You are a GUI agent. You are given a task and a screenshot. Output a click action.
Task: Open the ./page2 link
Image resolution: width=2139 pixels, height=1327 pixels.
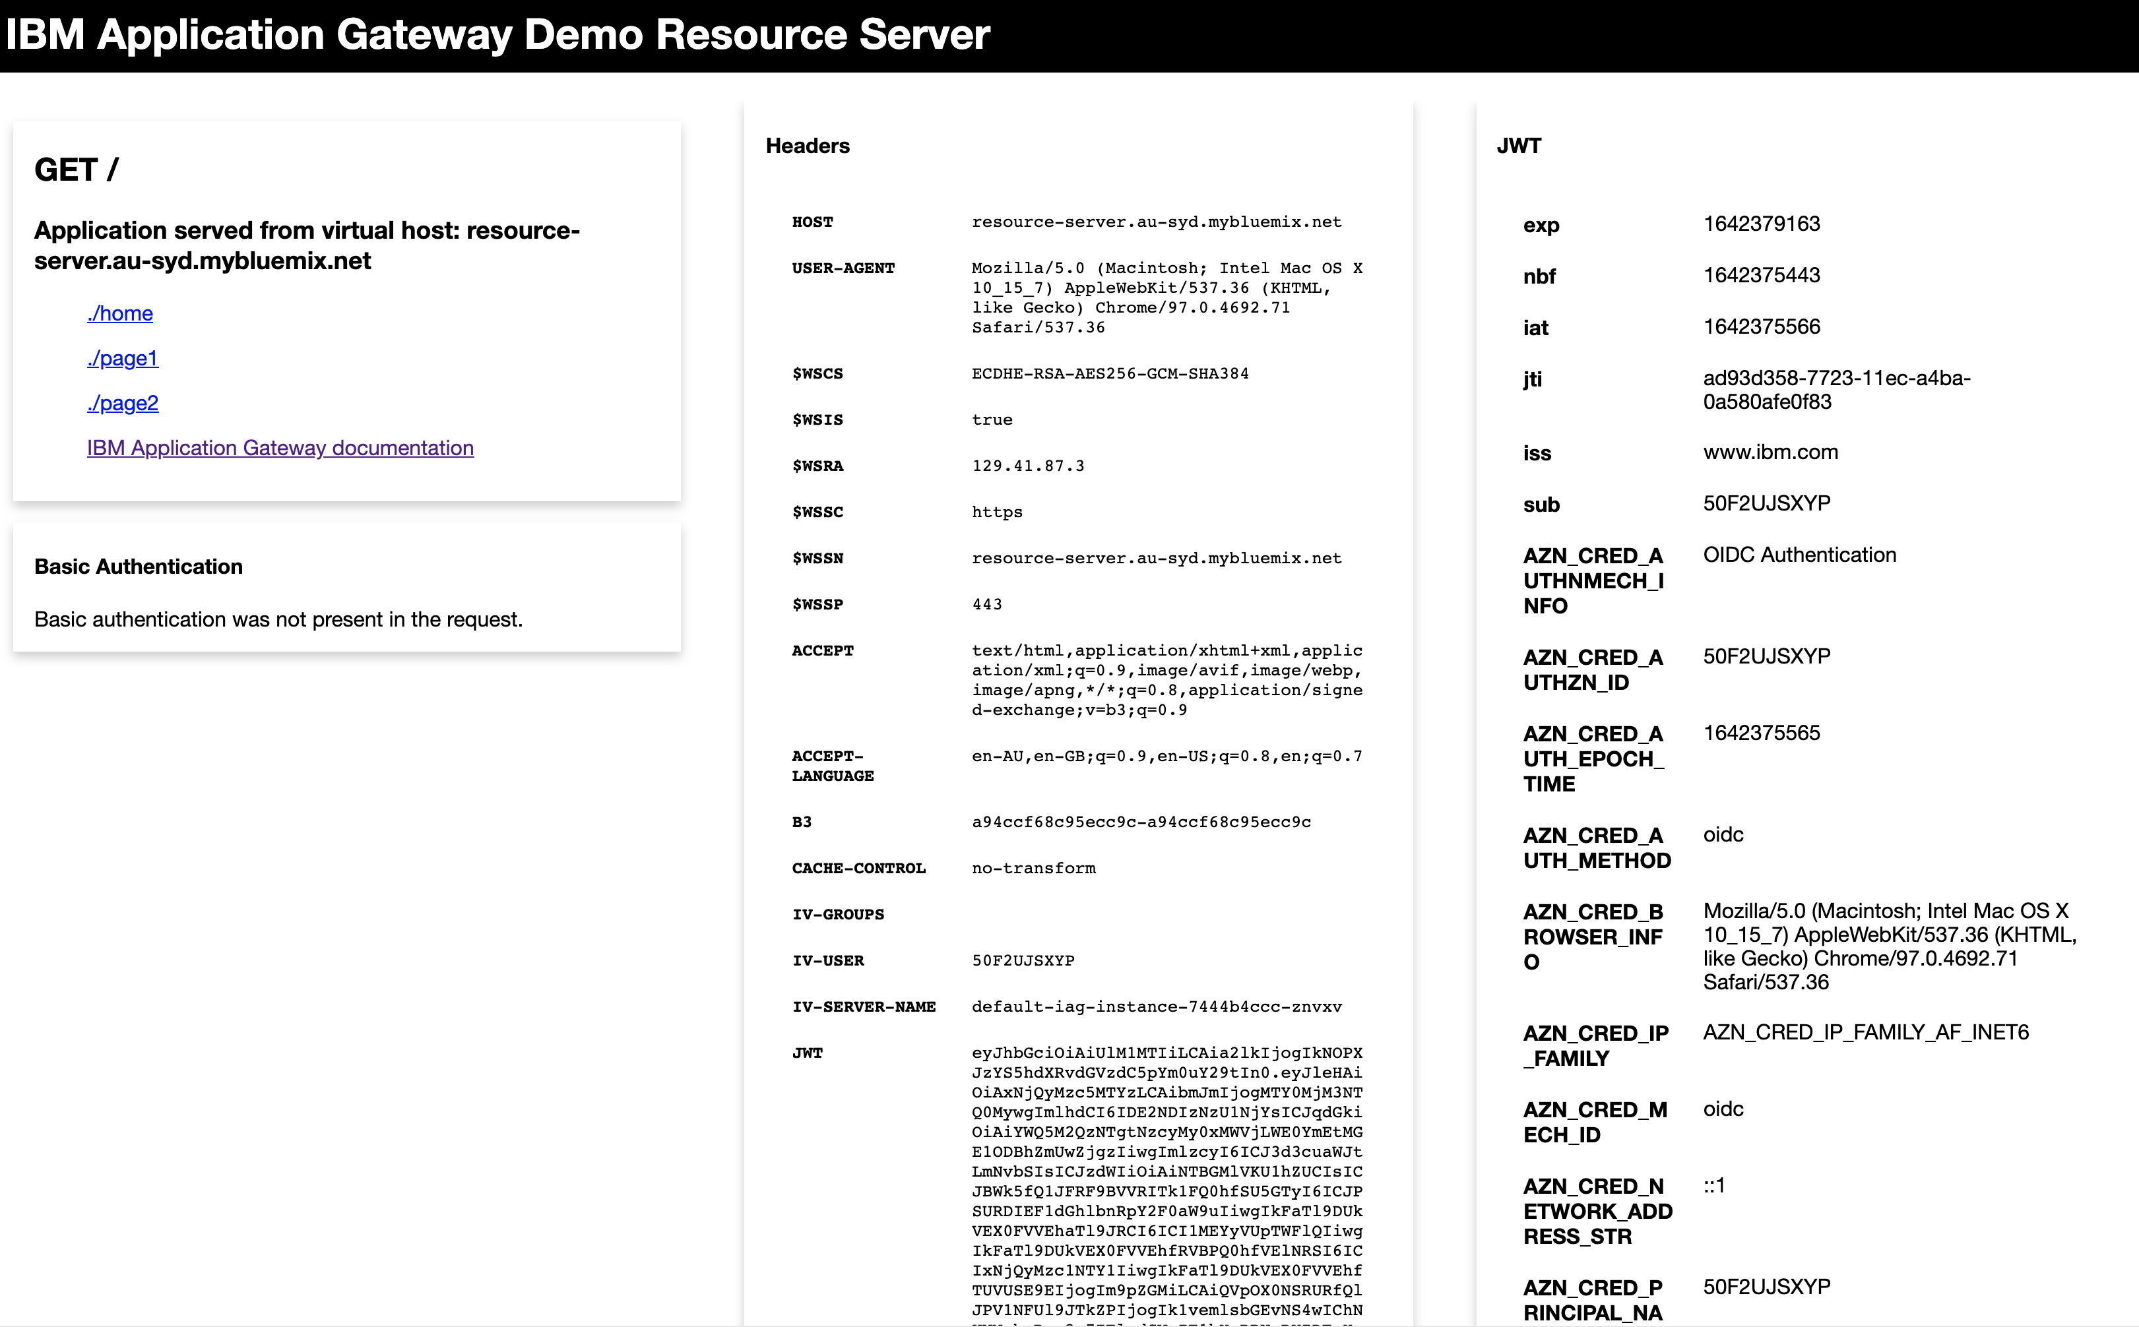123,403
